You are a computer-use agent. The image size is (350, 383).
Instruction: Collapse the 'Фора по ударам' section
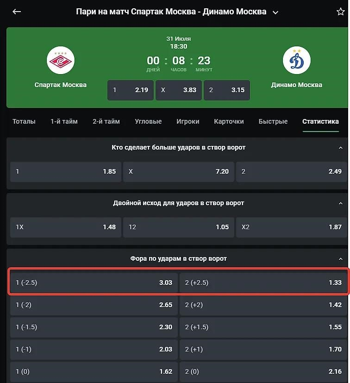pos(340,259)
